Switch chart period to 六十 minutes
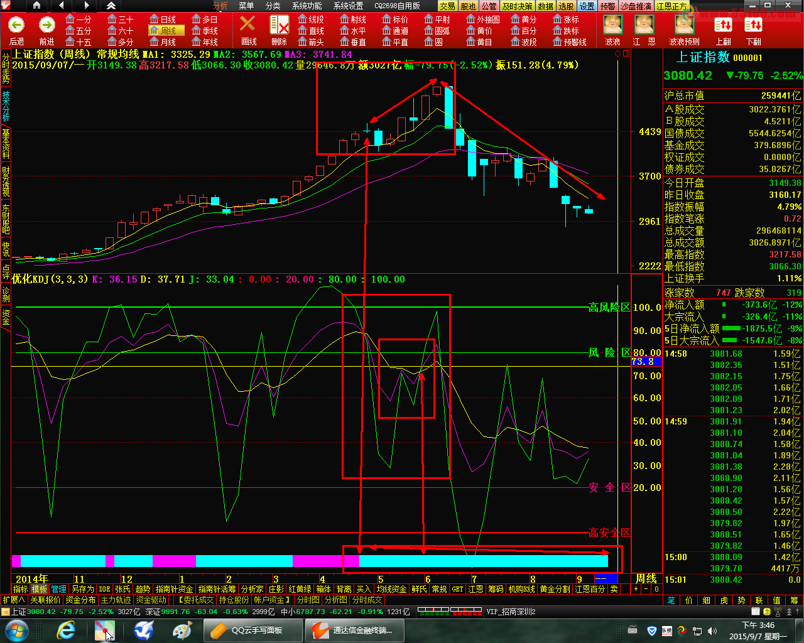Screen dimensions: 804x643 tap(121, 31)
